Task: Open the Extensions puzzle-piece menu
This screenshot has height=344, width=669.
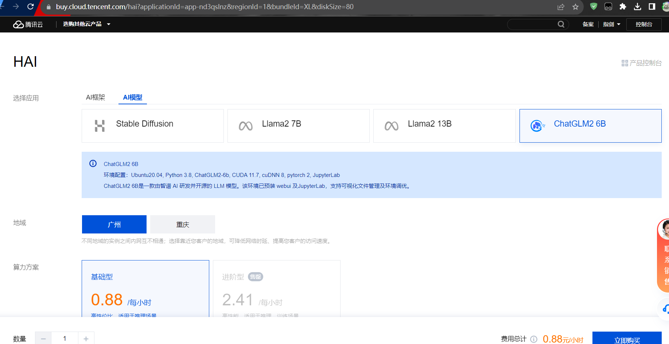Action: click(x=623, y=7)
